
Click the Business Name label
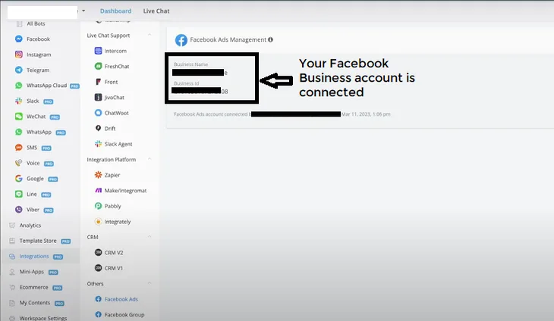(190, 64)
